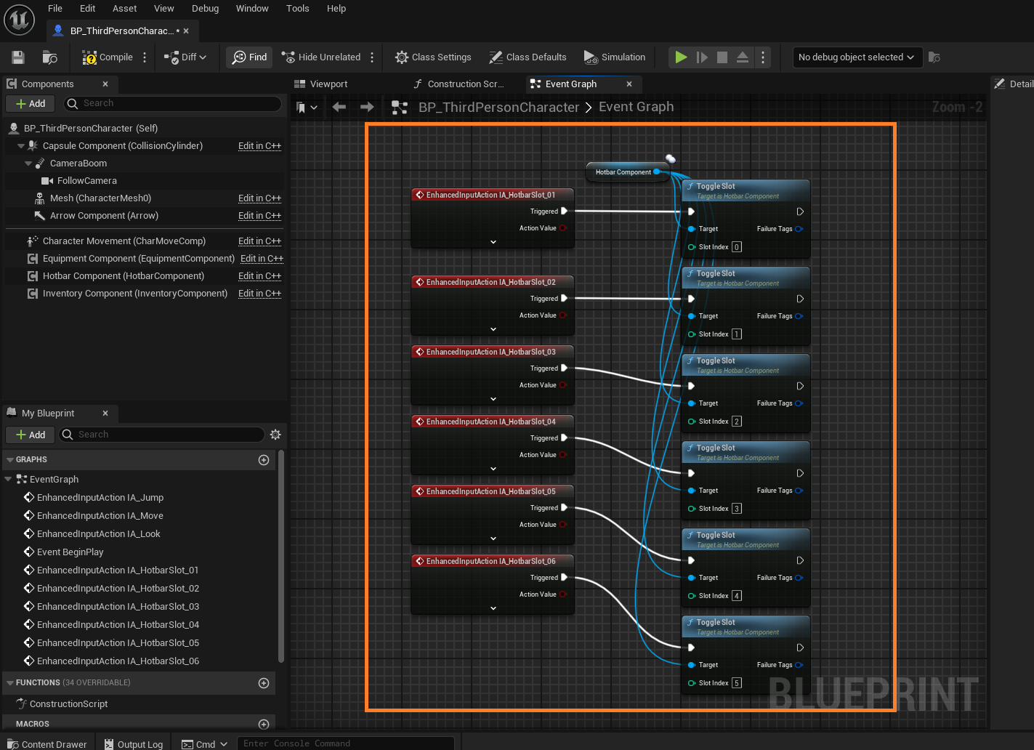Click Edit in C++ for Hotbar Component
The height and width of the screenshot is (750, 1034).
point(259,276)
